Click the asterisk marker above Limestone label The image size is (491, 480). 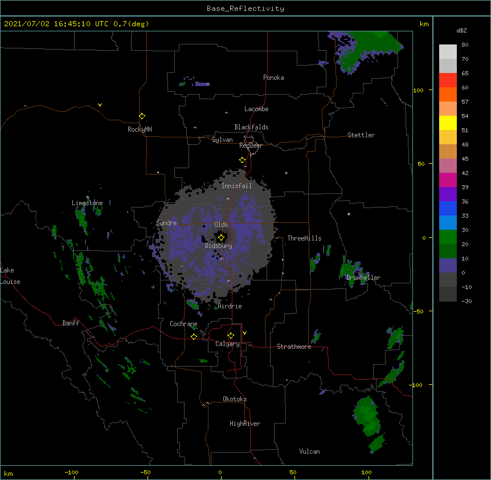(88, 197)
